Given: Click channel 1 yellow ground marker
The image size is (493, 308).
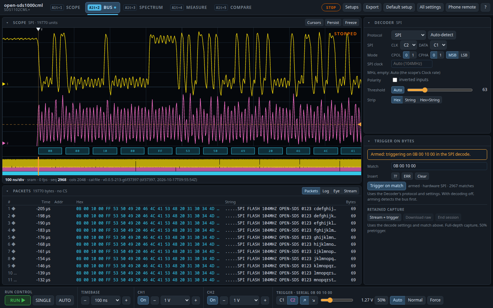Looking at the screenshot, I should [x=4, y=84].
